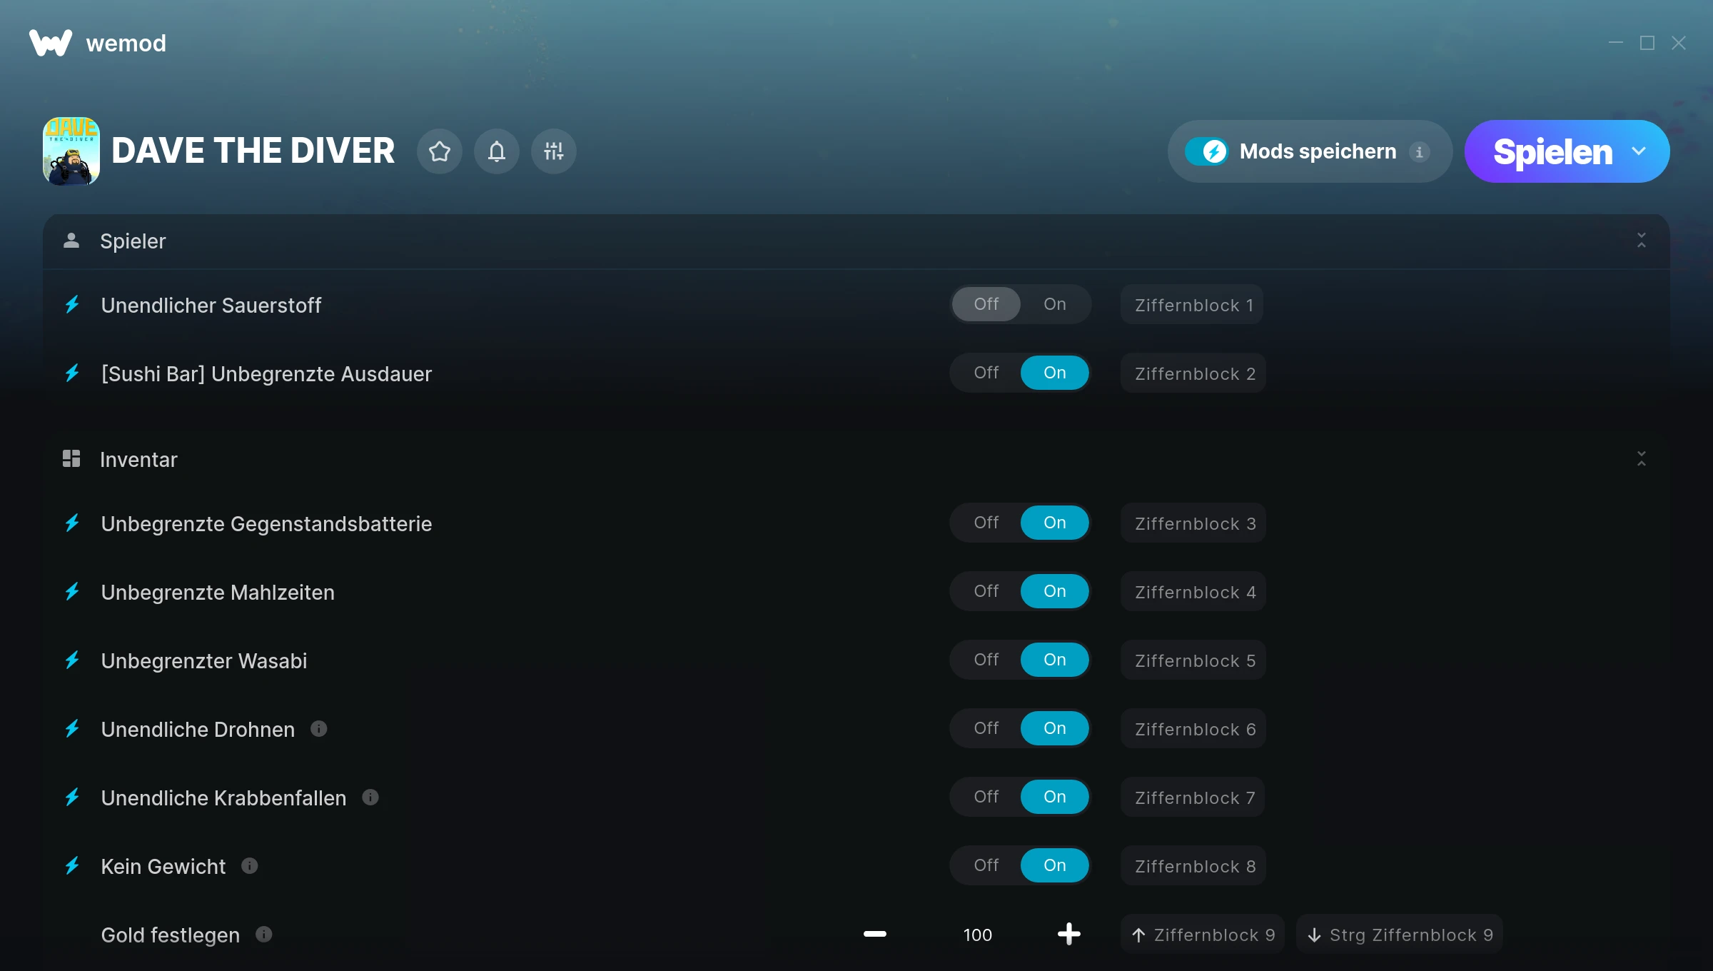Turn off Unbegrenzte Gegenstandsbatterie
The image size is (1713, 971).
(x=986, y=523)
